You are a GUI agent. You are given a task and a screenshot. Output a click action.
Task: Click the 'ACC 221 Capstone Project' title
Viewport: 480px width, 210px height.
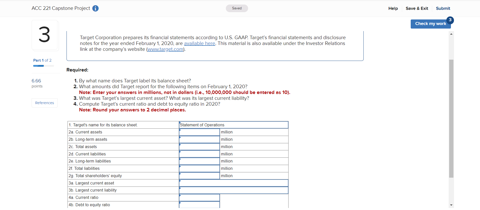pyautogui.click(x=61, y=8)
